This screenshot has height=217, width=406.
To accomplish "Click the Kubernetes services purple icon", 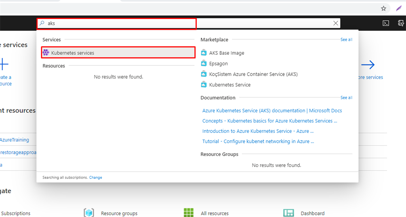I will [46, 52].
